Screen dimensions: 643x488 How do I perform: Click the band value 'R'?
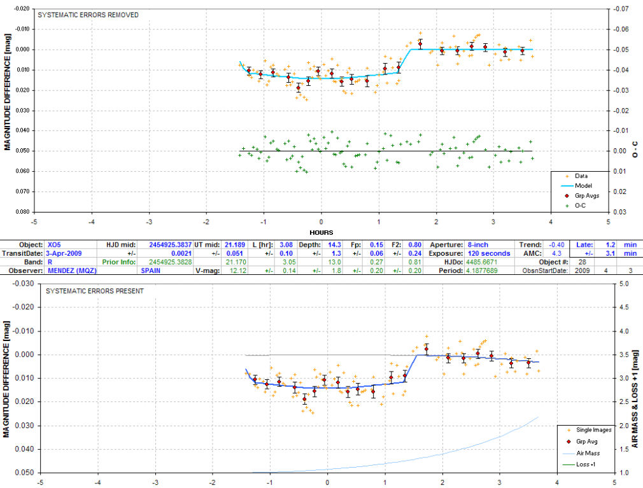coord(50,262)
